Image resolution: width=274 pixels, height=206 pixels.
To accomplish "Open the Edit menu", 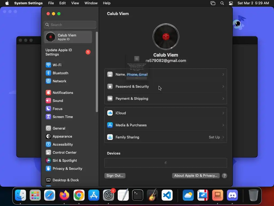I will pyautogui.click(x=62, y=3).
